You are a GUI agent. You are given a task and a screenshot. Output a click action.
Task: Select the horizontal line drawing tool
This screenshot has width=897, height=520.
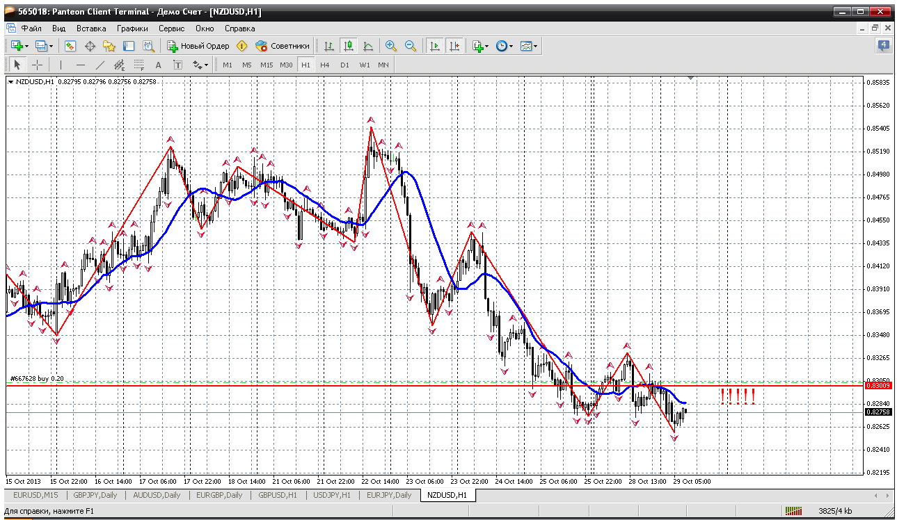(x=80, y=65)
